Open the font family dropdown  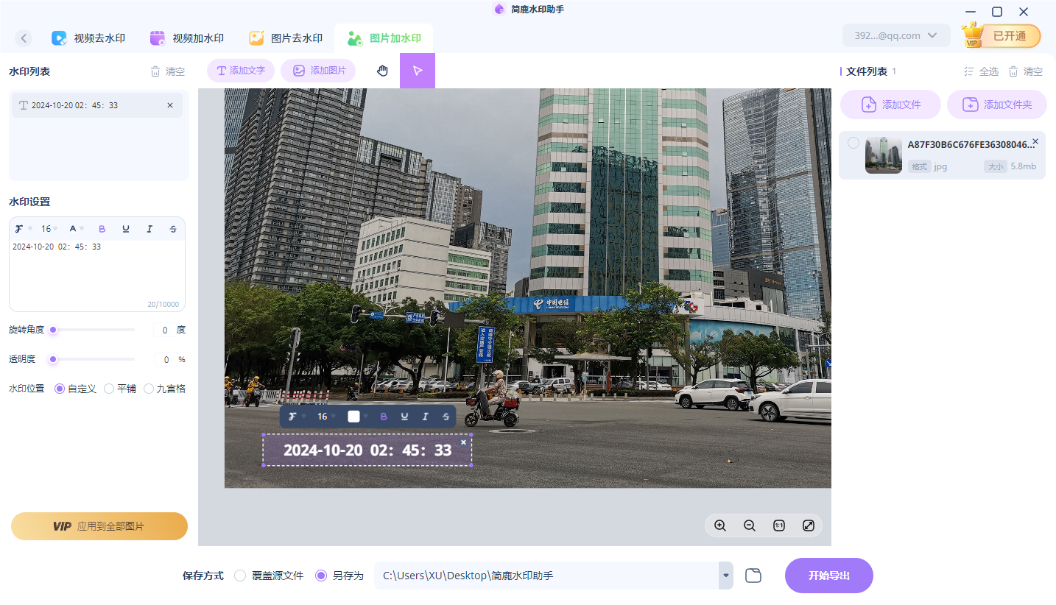pyautogui.click(x=23, y=228)
